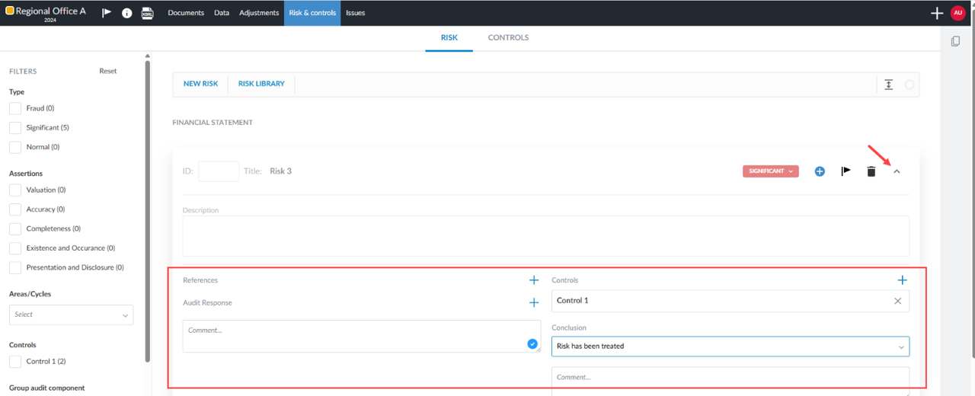Click the copy pages icon in right sidebar
Screen dimensions: 975x396
coord(955,41)
